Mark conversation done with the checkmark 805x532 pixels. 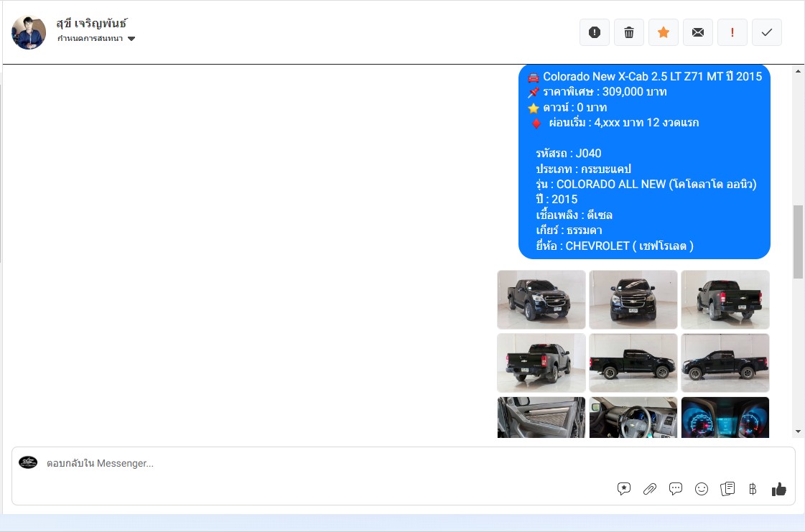point(767,32)
